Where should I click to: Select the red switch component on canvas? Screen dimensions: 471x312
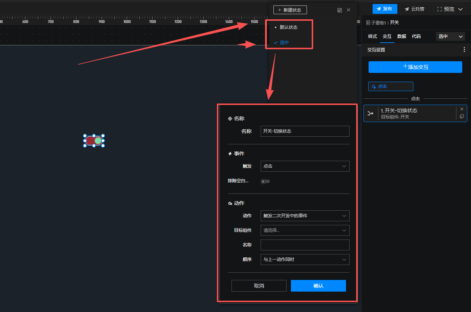[x=94, y=141]
